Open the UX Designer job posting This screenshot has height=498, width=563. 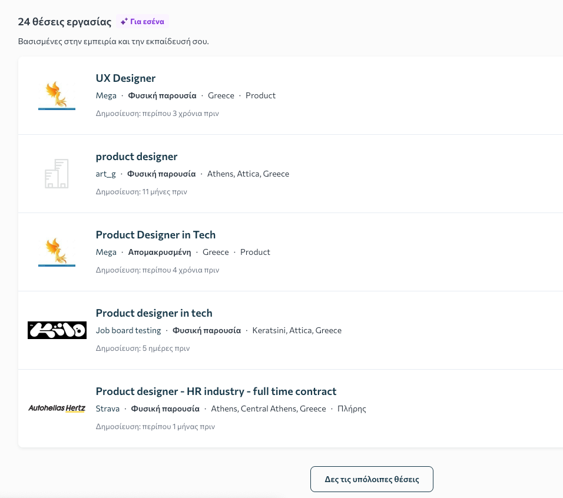pos(125,78)
